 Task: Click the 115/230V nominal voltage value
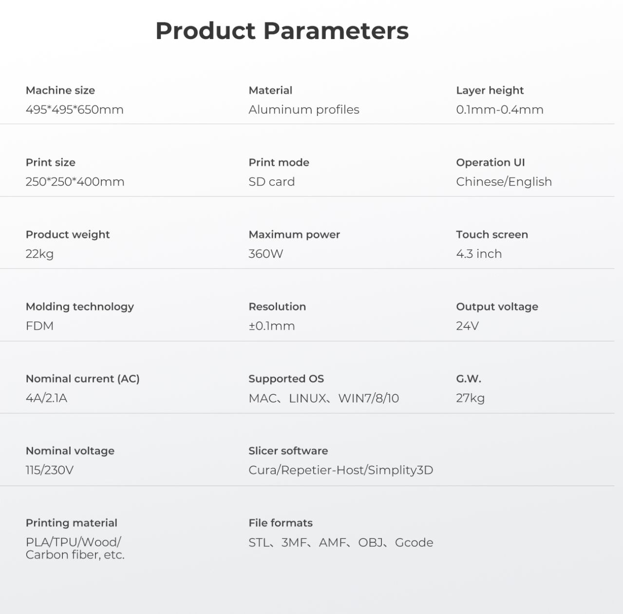[50, 470]
